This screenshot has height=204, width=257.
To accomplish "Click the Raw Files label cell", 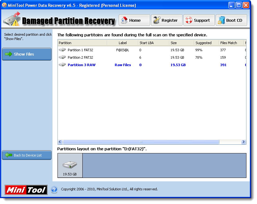I will coord(123,65).
